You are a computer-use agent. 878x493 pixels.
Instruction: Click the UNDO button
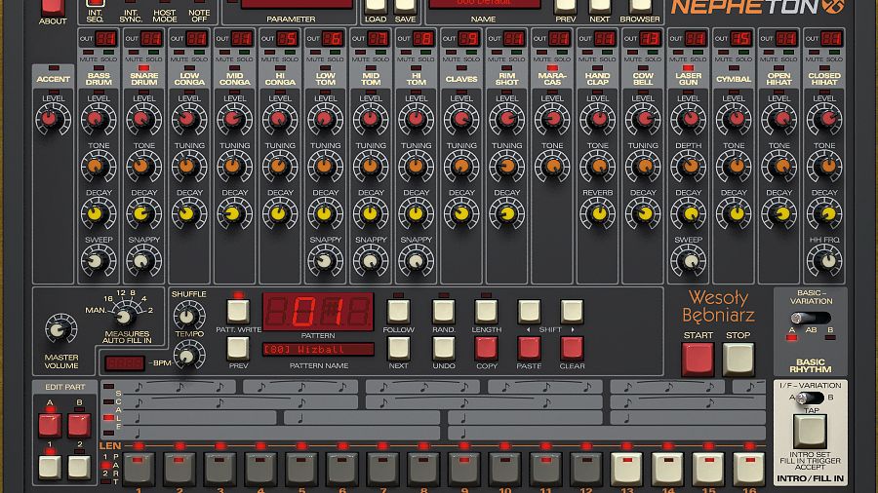tap(444, 348)
